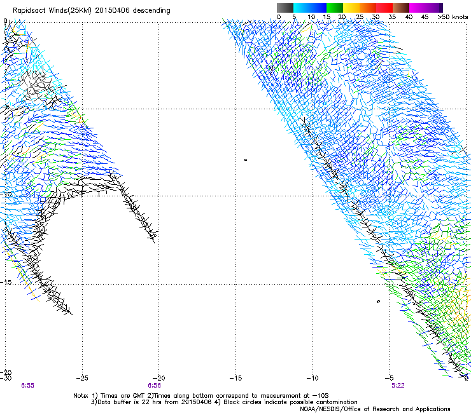Click the 'Data buffer is 22 hrs' note line
Viewport: 471px width, 413px height.
pyautogui.click(x=224, y=402)
